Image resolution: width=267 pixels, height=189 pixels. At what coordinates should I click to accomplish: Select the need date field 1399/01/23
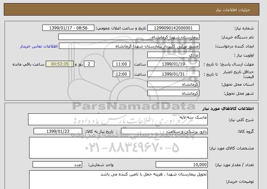click(x=58, y=131)
